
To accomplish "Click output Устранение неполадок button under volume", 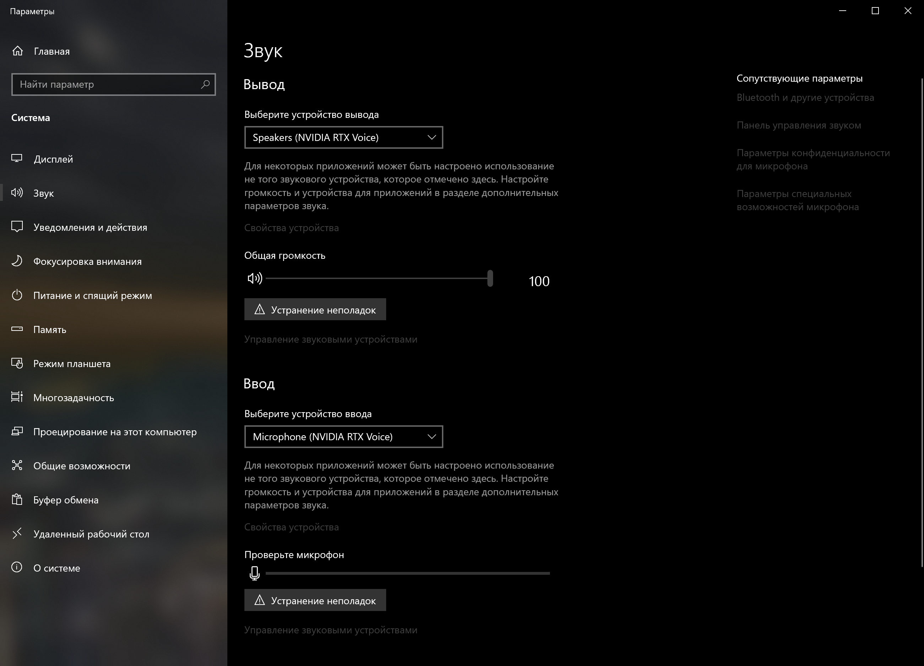I will [x=315, y=310].
